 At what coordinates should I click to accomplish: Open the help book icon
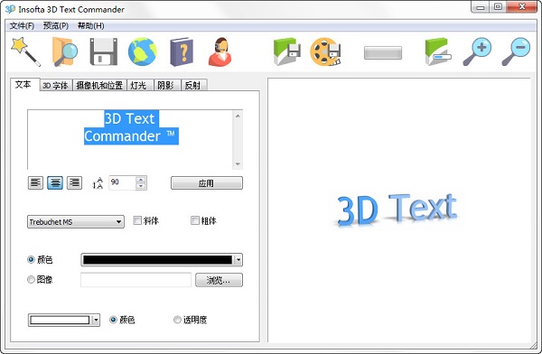click(x=182, y=51)
